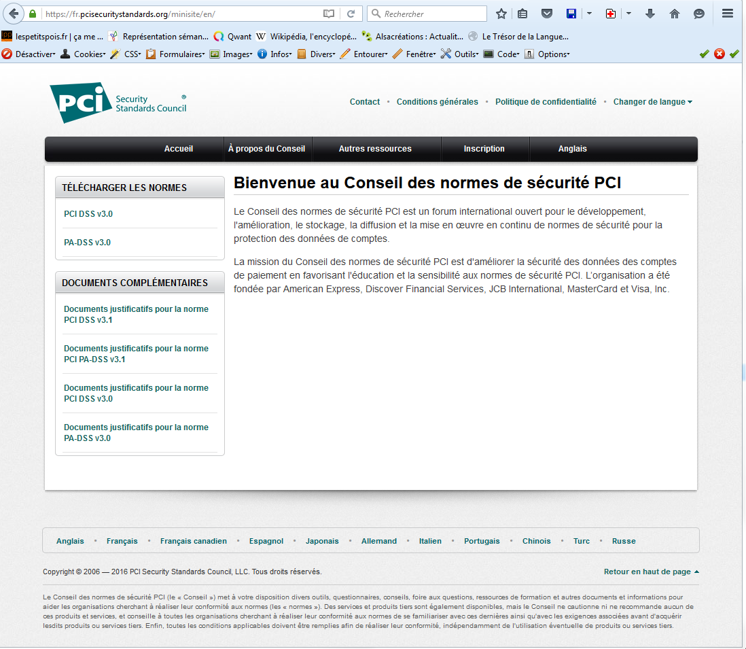
Task: Open the Désactiver developer menu
Action: pyautogui.click(x=29, y=54)
